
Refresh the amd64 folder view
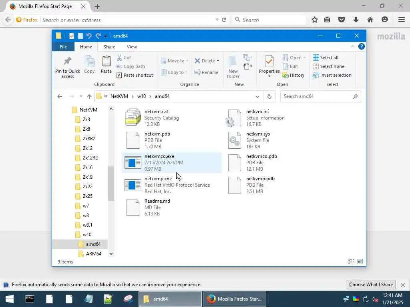pyautogui.click(x=269, y=96)
